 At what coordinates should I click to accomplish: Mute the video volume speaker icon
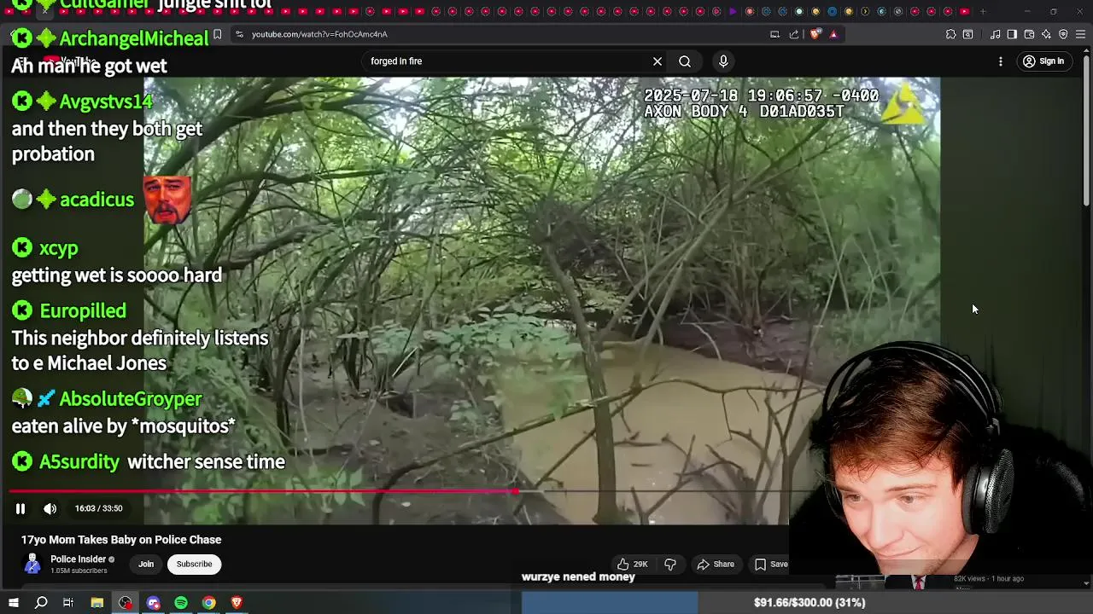click(50, 508)
